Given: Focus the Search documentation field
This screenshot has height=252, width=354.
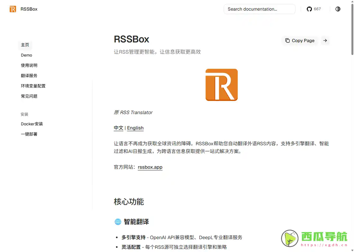Looking at the screenshot, I should click(260, 9).
